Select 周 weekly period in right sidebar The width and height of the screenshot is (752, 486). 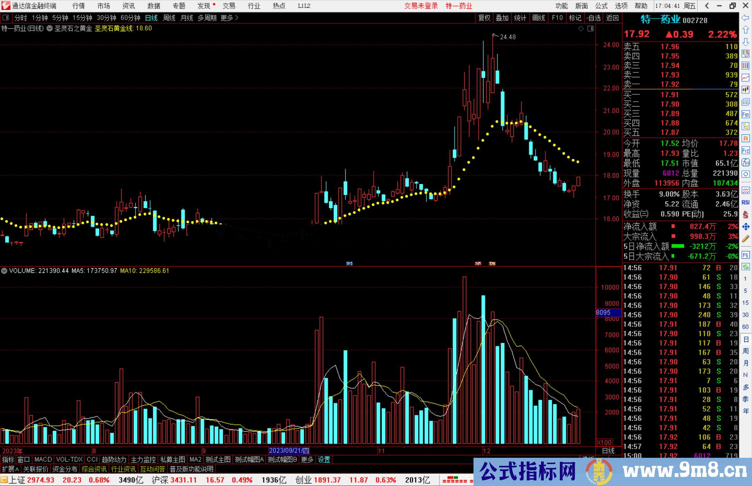[x=745, y=351]
